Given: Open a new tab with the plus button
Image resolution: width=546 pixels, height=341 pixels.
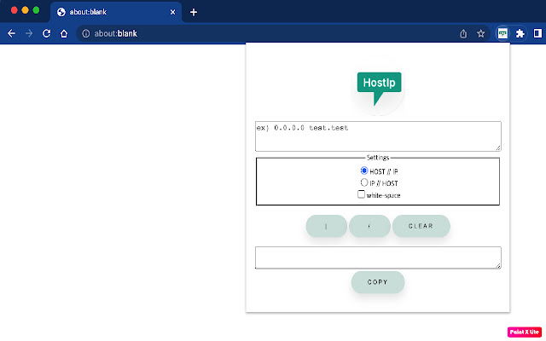Looking at the screenshot, I should click(x=194, y=12).
